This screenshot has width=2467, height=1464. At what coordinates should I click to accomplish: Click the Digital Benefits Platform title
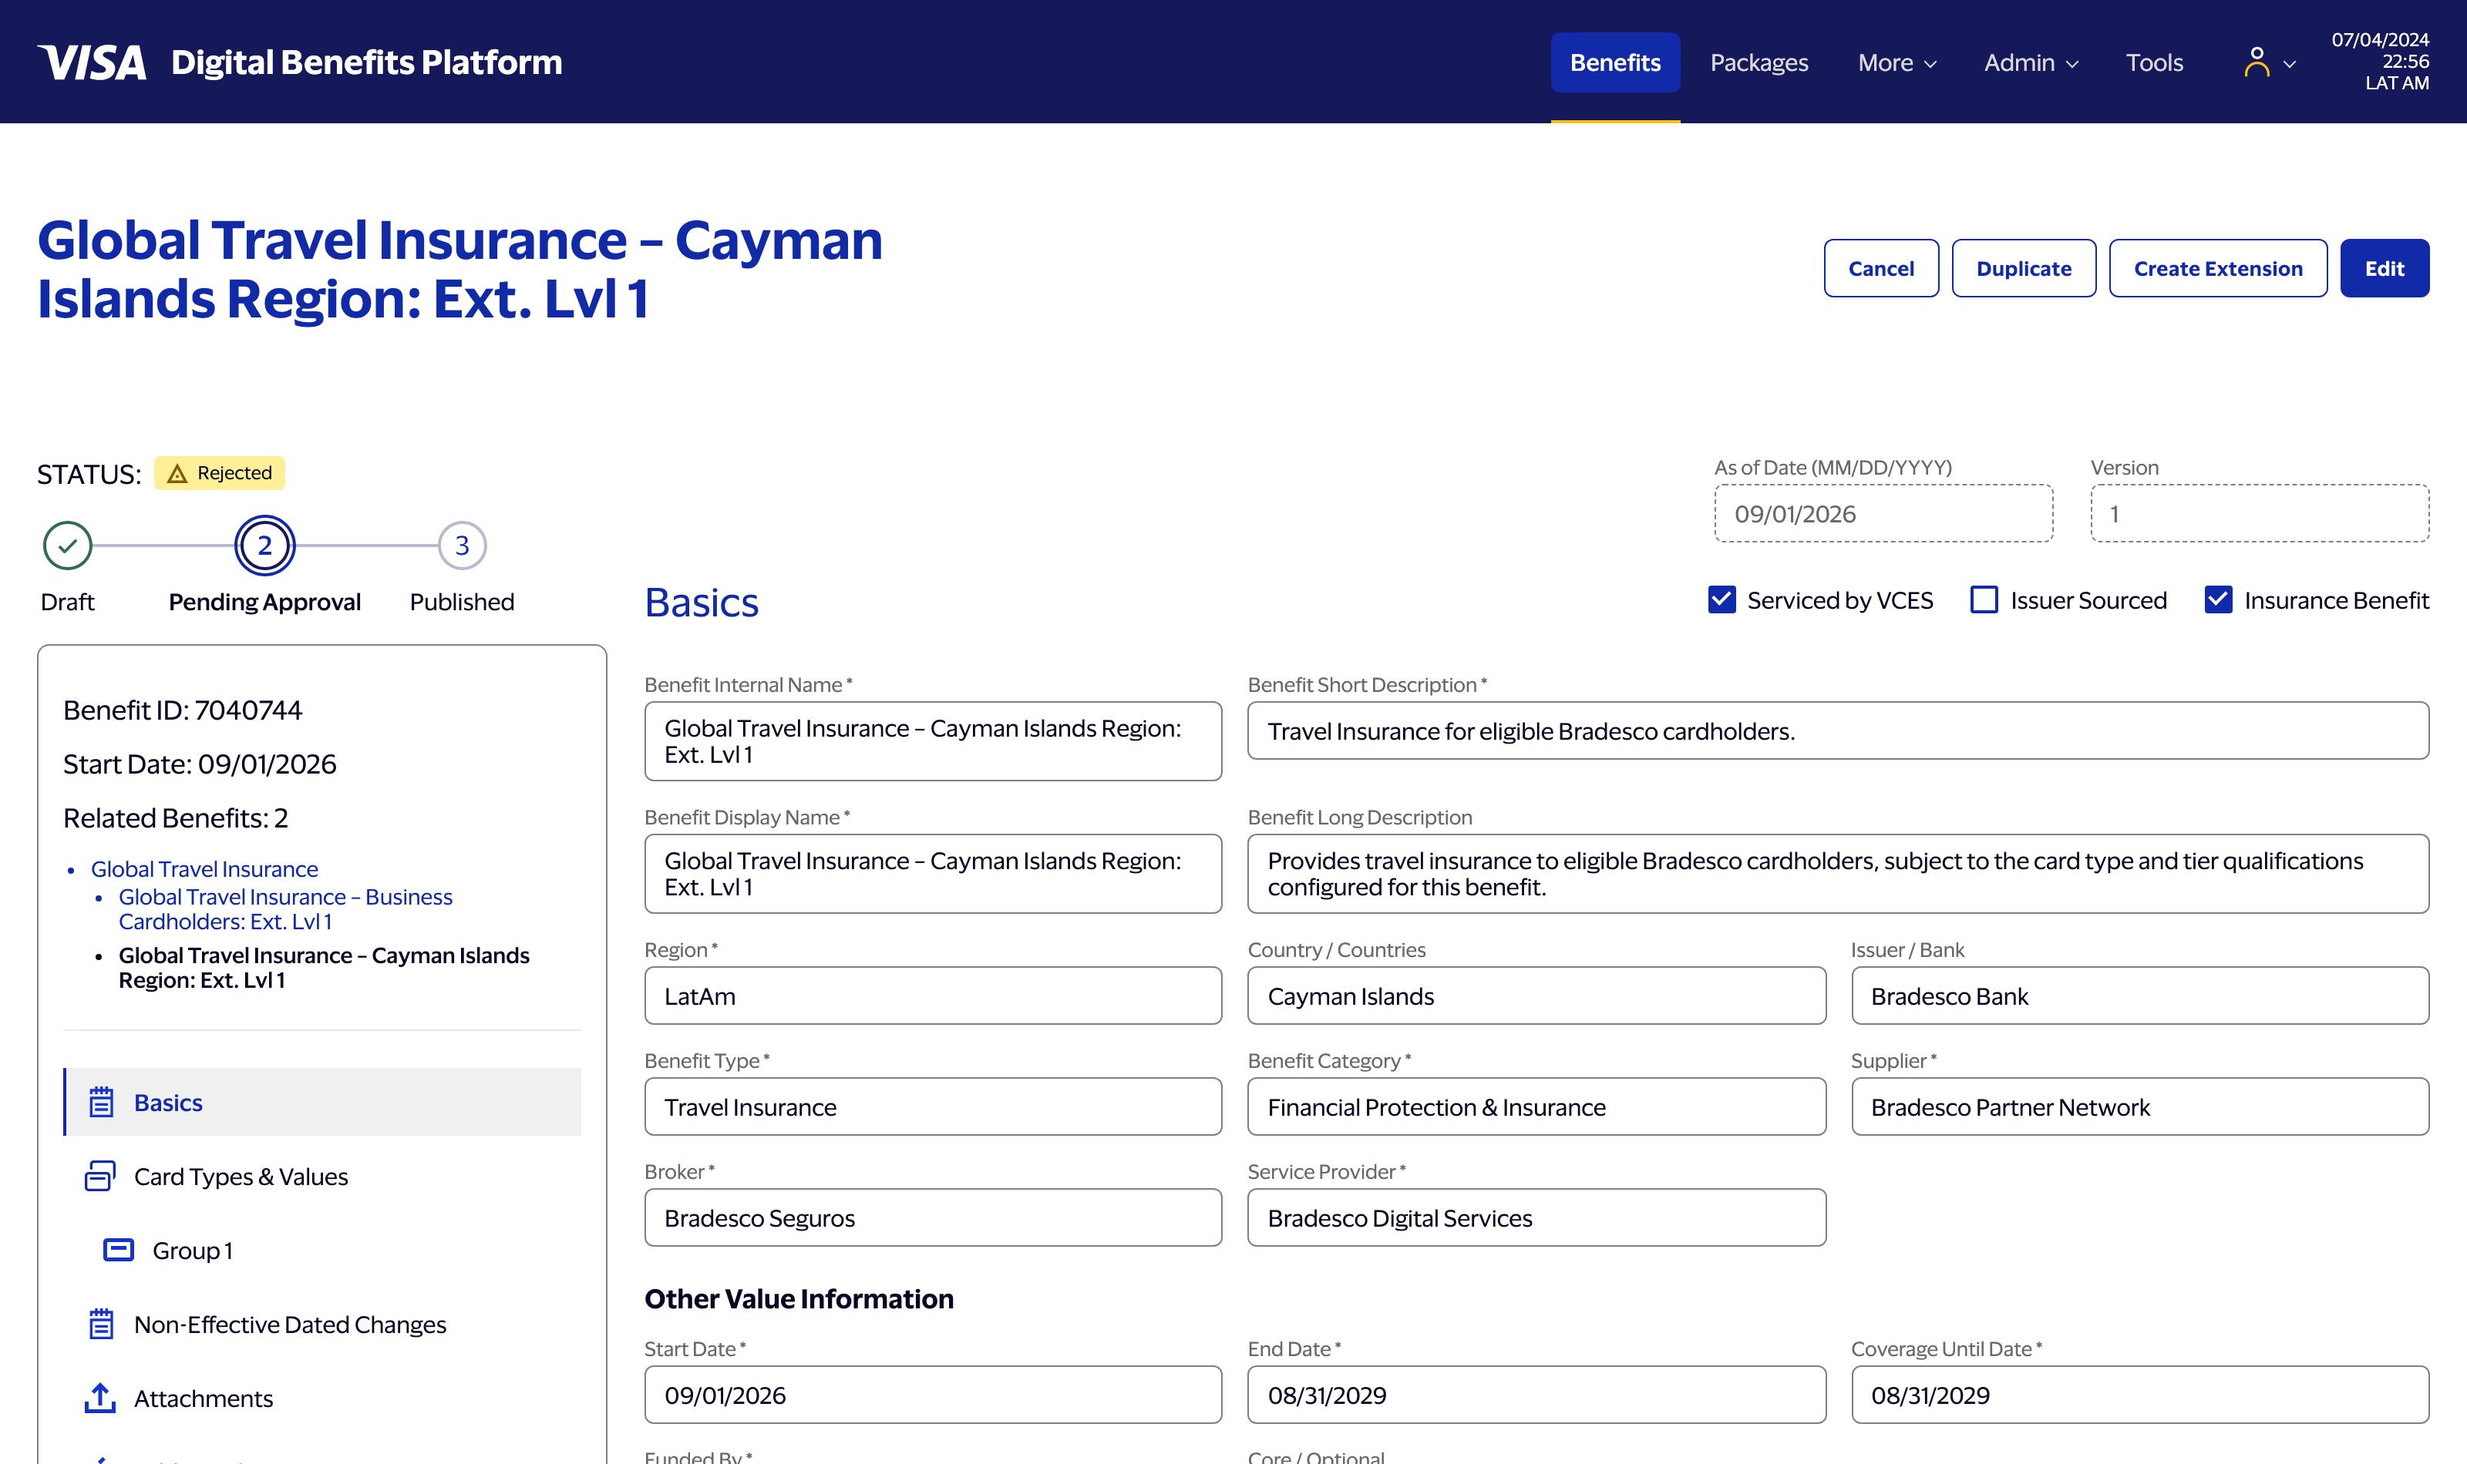[366, 62]
